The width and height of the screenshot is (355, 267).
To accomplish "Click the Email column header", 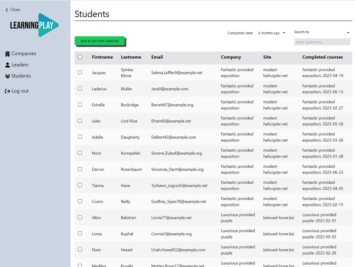I will [157, 57].
